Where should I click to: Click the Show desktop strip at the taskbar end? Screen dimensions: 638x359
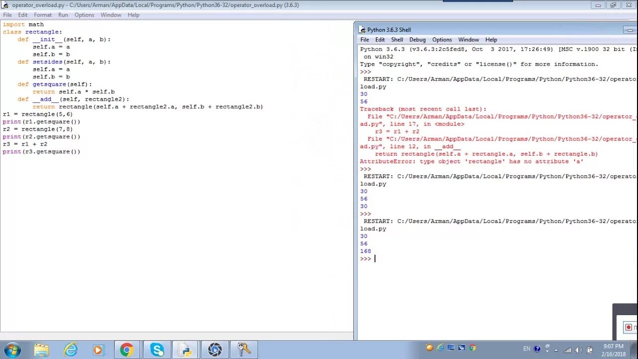pyautogui.click(x=635, y=350)
